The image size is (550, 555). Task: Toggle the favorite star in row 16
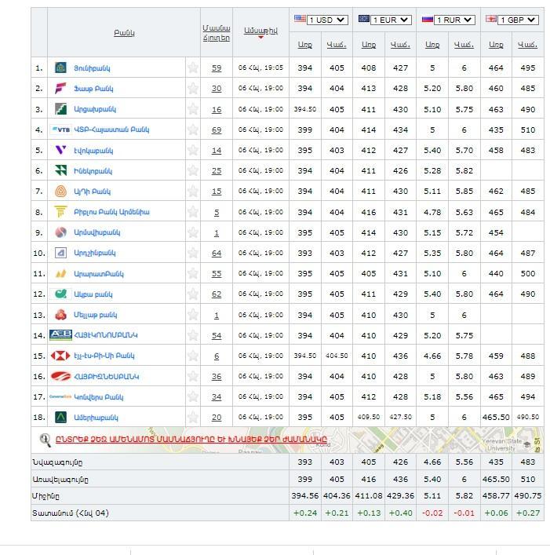tap(192, 377)
